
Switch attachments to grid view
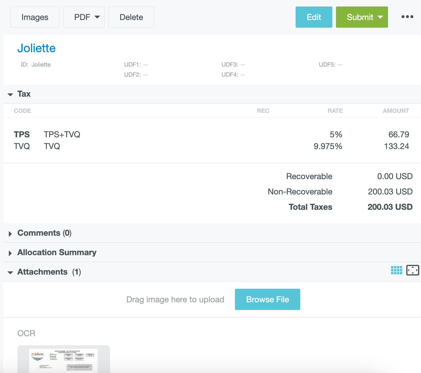click(x=397, y=270)
